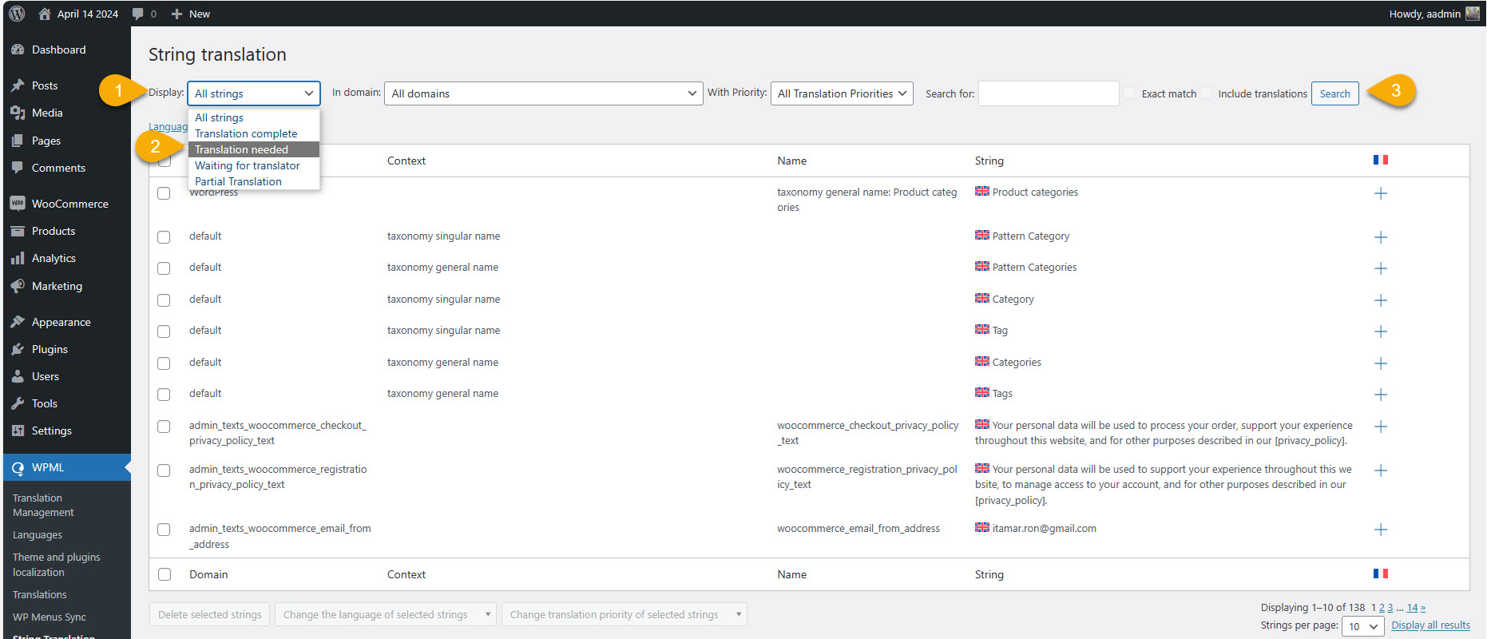
Task: Select the 'Categories' row checkbox
Action: (164, 363)
